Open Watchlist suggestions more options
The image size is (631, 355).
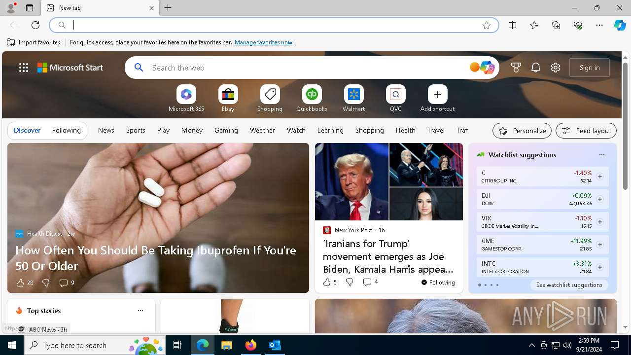click(x=601, y=155)
